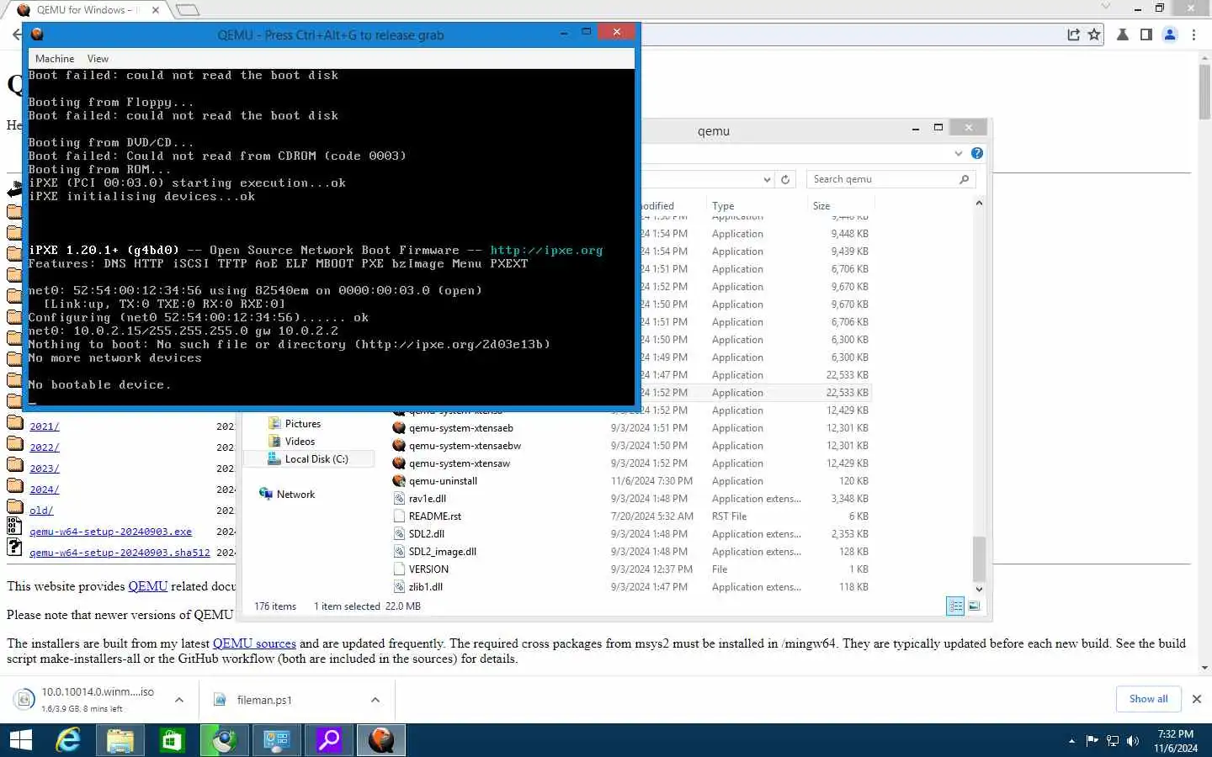Viewport: 1212px width, 757px height.
Task: Open a new browser tab
Action: tap(187, 10)
